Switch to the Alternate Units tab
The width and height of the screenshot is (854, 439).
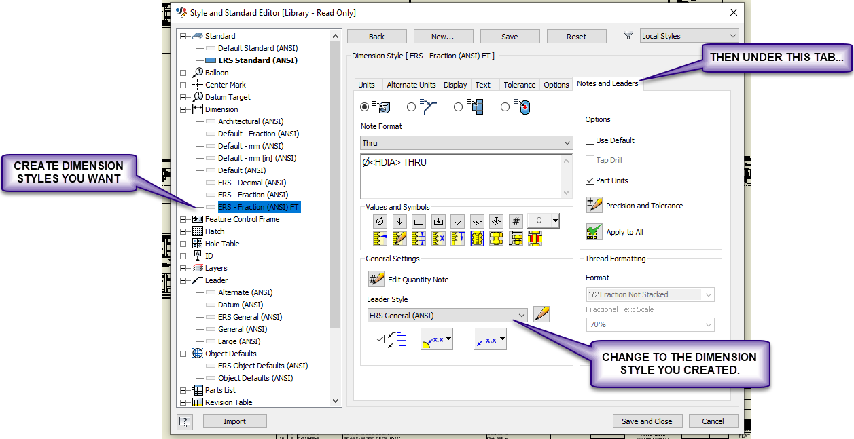(x=411, y=85)
